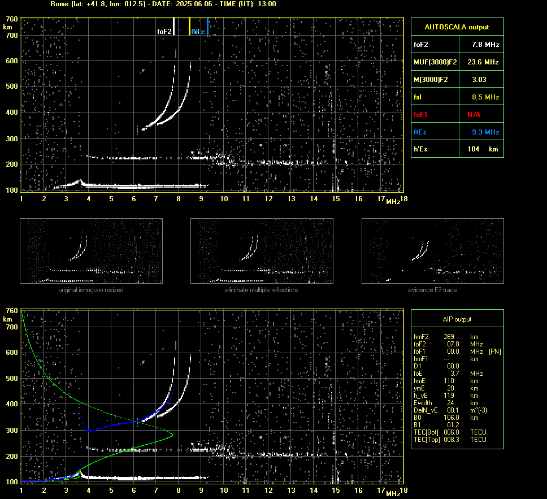This screenshot has width=547, height=499.
Task: Click the DelN_vE value '00.1'
Action: [453, 410]
